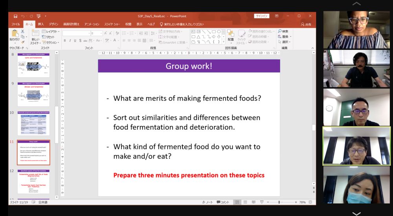Viewport: 393px width, 216px height.
Task: Click the spell check icon in status bar
Action: pos(33,202)
